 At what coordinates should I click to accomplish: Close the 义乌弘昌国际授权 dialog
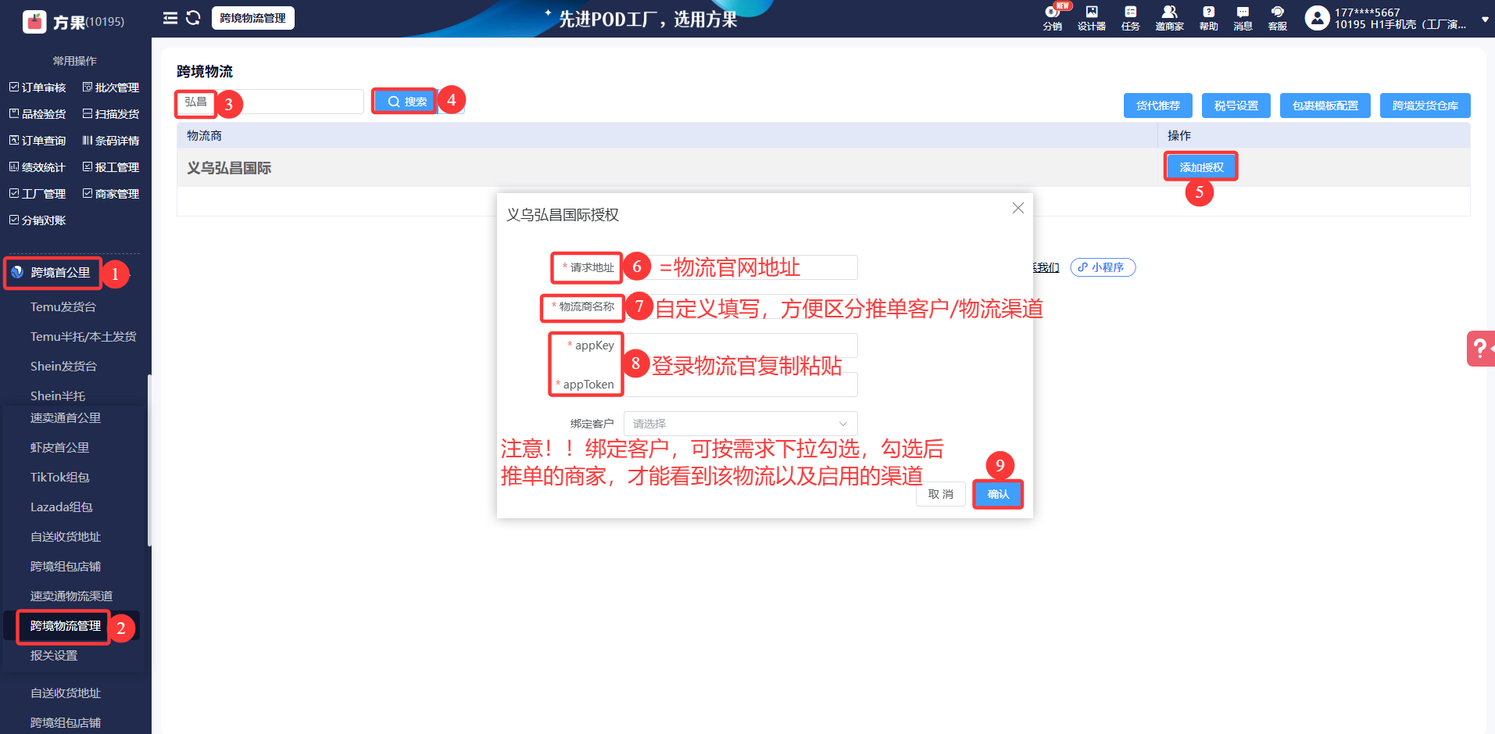pos(1018,208)
